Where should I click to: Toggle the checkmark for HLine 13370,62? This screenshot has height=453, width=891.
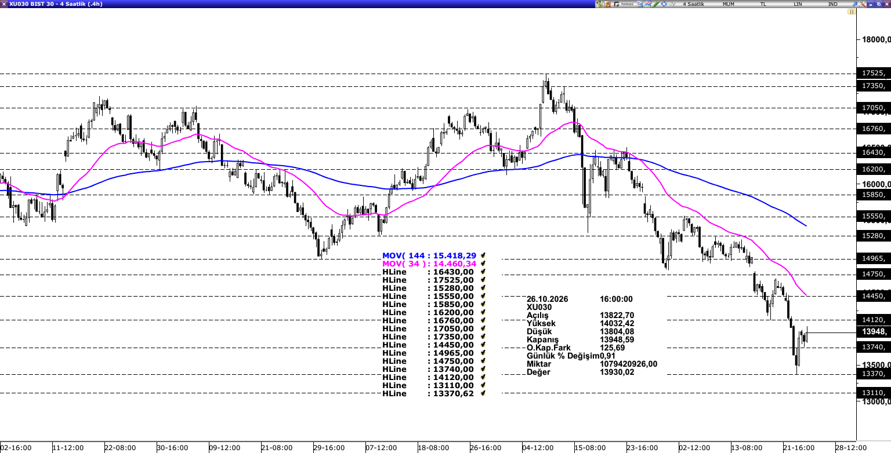483,393
